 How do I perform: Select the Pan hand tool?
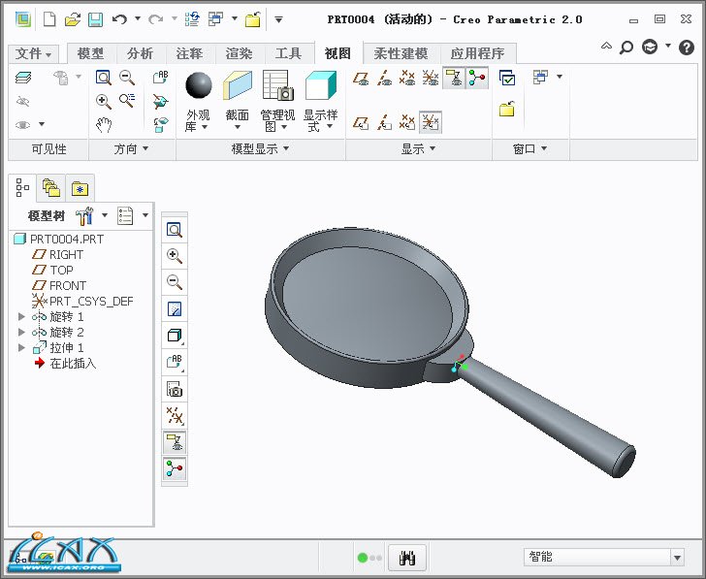point(104,124)
